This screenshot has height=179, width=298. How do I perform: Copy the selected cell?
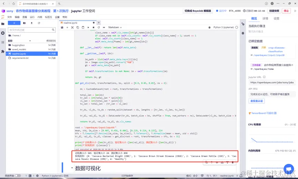click(x=78, y=27)
